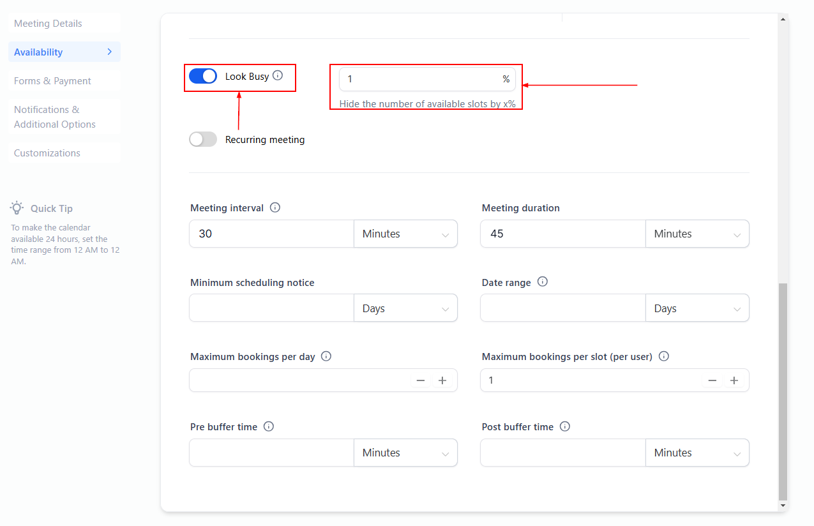814x526 pixels.
Task: Increase maximum bookings per day with plus
Action: pos(442,380)
